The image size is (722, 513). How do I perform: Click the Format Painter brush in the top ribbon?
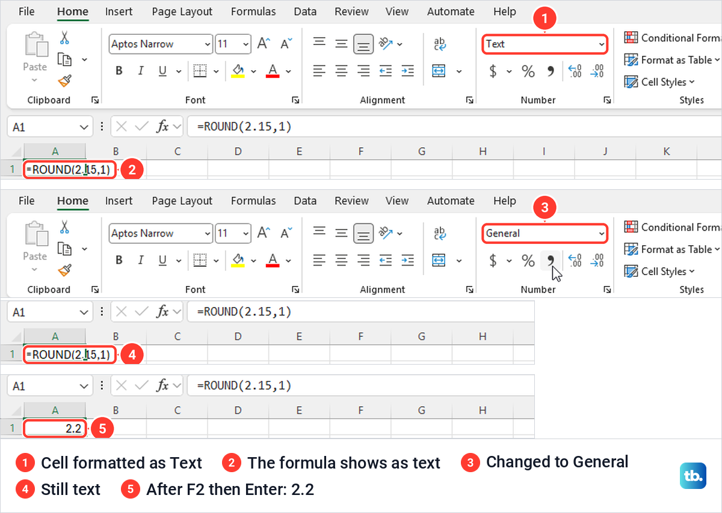coord(64,80)
